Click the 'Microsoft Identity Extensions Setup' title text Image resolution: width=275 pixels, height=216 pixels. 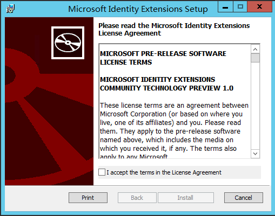(x=138, y=9)
